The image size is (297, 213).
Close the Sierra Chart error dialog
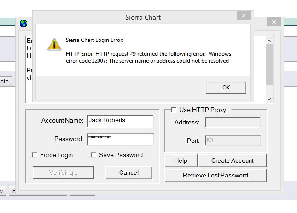(244, 16)
